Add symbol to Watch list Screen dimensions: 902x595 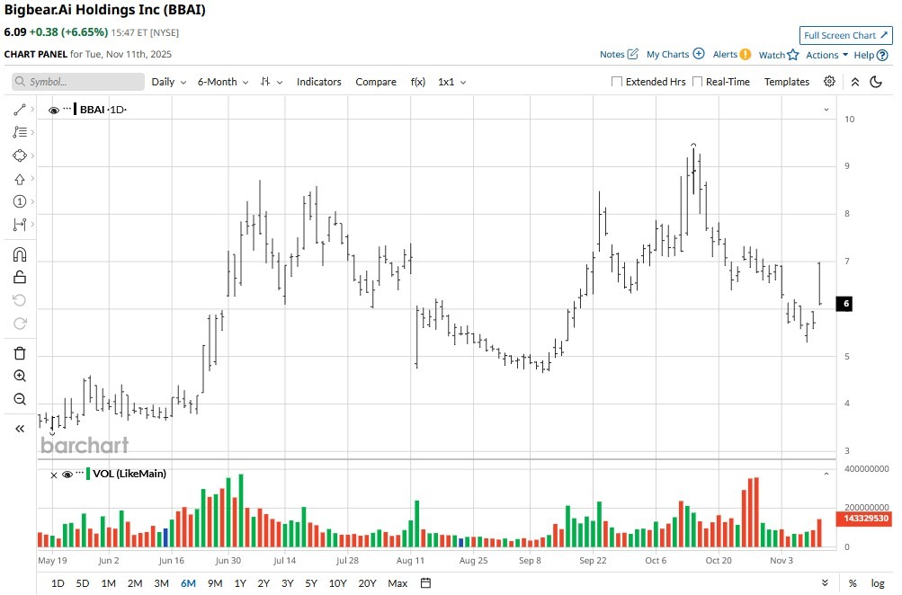pyautogui.click(x=779, y=55)
